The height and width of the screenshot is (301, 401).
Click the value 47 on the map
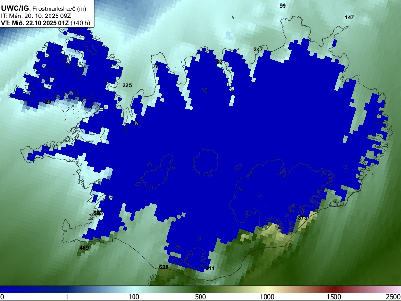click(x=135, y=123)
